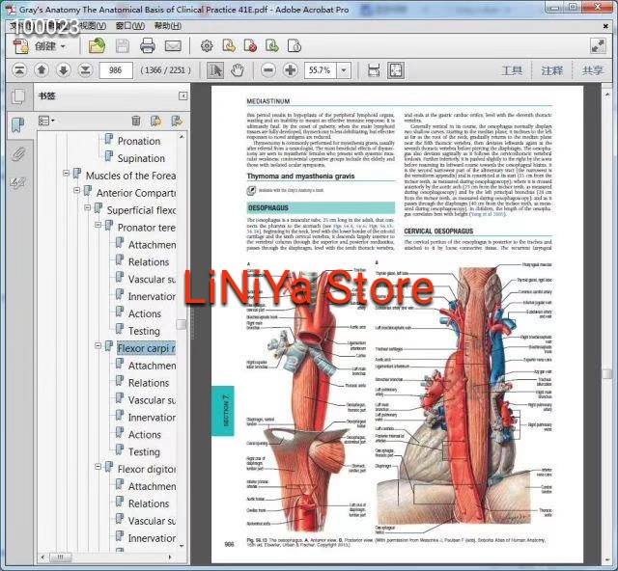Open the 注释 comment pane
618x571 pixels.
point(551,70)
